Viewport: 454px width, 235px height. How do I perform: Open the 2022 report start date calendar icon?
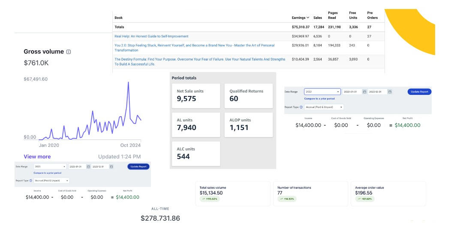[364, 92]
